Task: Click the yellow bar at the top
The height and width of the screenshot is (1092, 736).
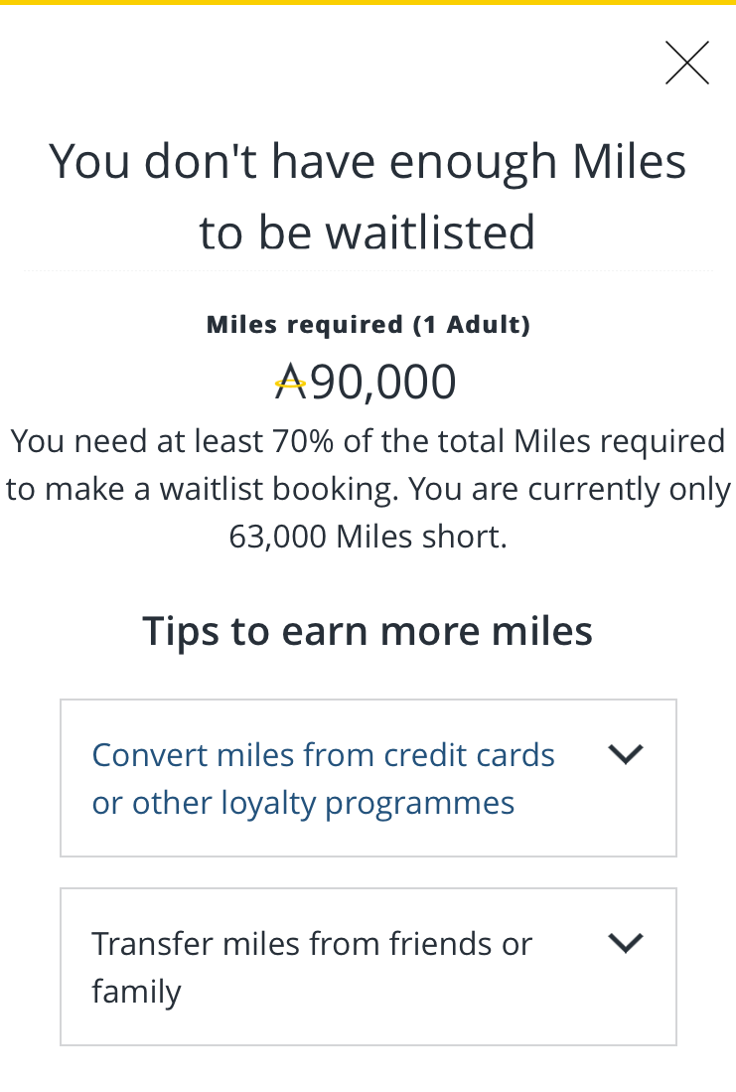Action: pos(368,3)
